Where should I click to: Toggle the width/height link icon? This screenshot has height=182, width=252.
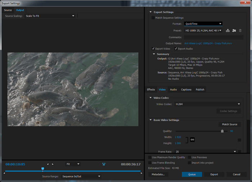coord(192,139)
